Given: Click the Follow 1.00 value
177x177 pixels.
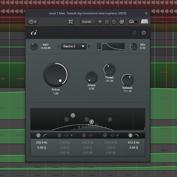Looking at the screenshot, I should pos(56,94).
